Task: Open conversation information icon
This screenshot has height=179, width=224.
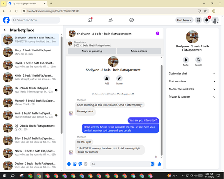Action: tap(158, 34)
